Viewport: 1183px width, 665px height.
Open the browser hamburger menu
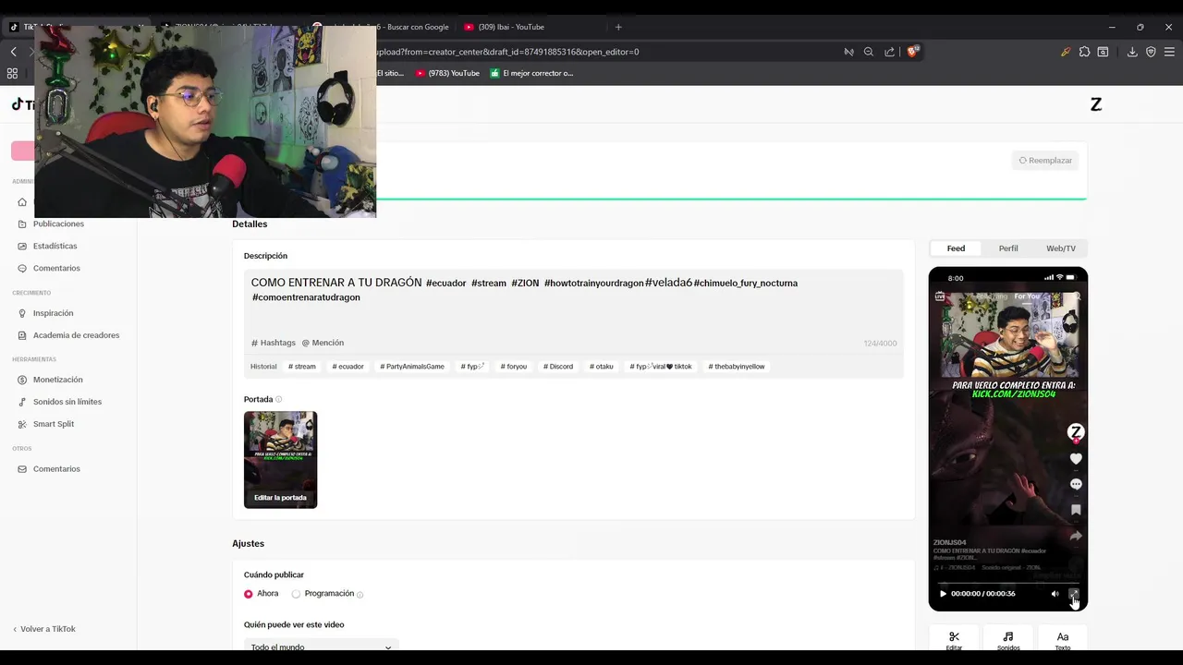tap(1169, 52)
